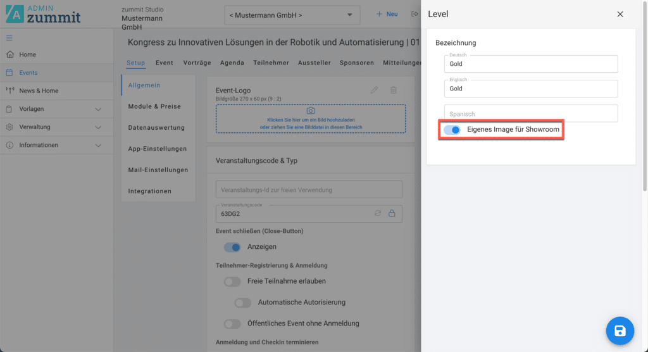The width and height of the screenshot is (648, 352).
Task: Enable Freie Teilnahme erlauben toggle
Action: (x=232, y=281)
